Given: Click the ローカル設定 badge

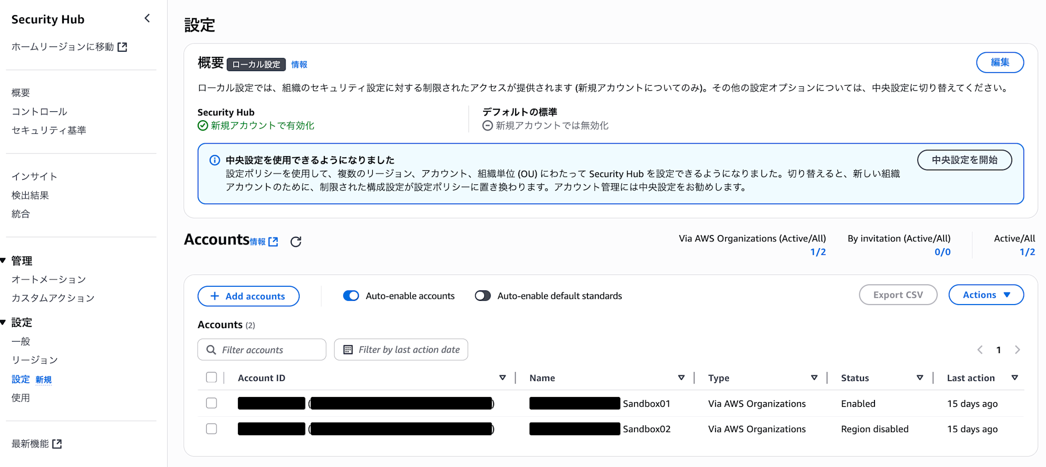Looking at the screenshot, I should [x=256, y=65].
